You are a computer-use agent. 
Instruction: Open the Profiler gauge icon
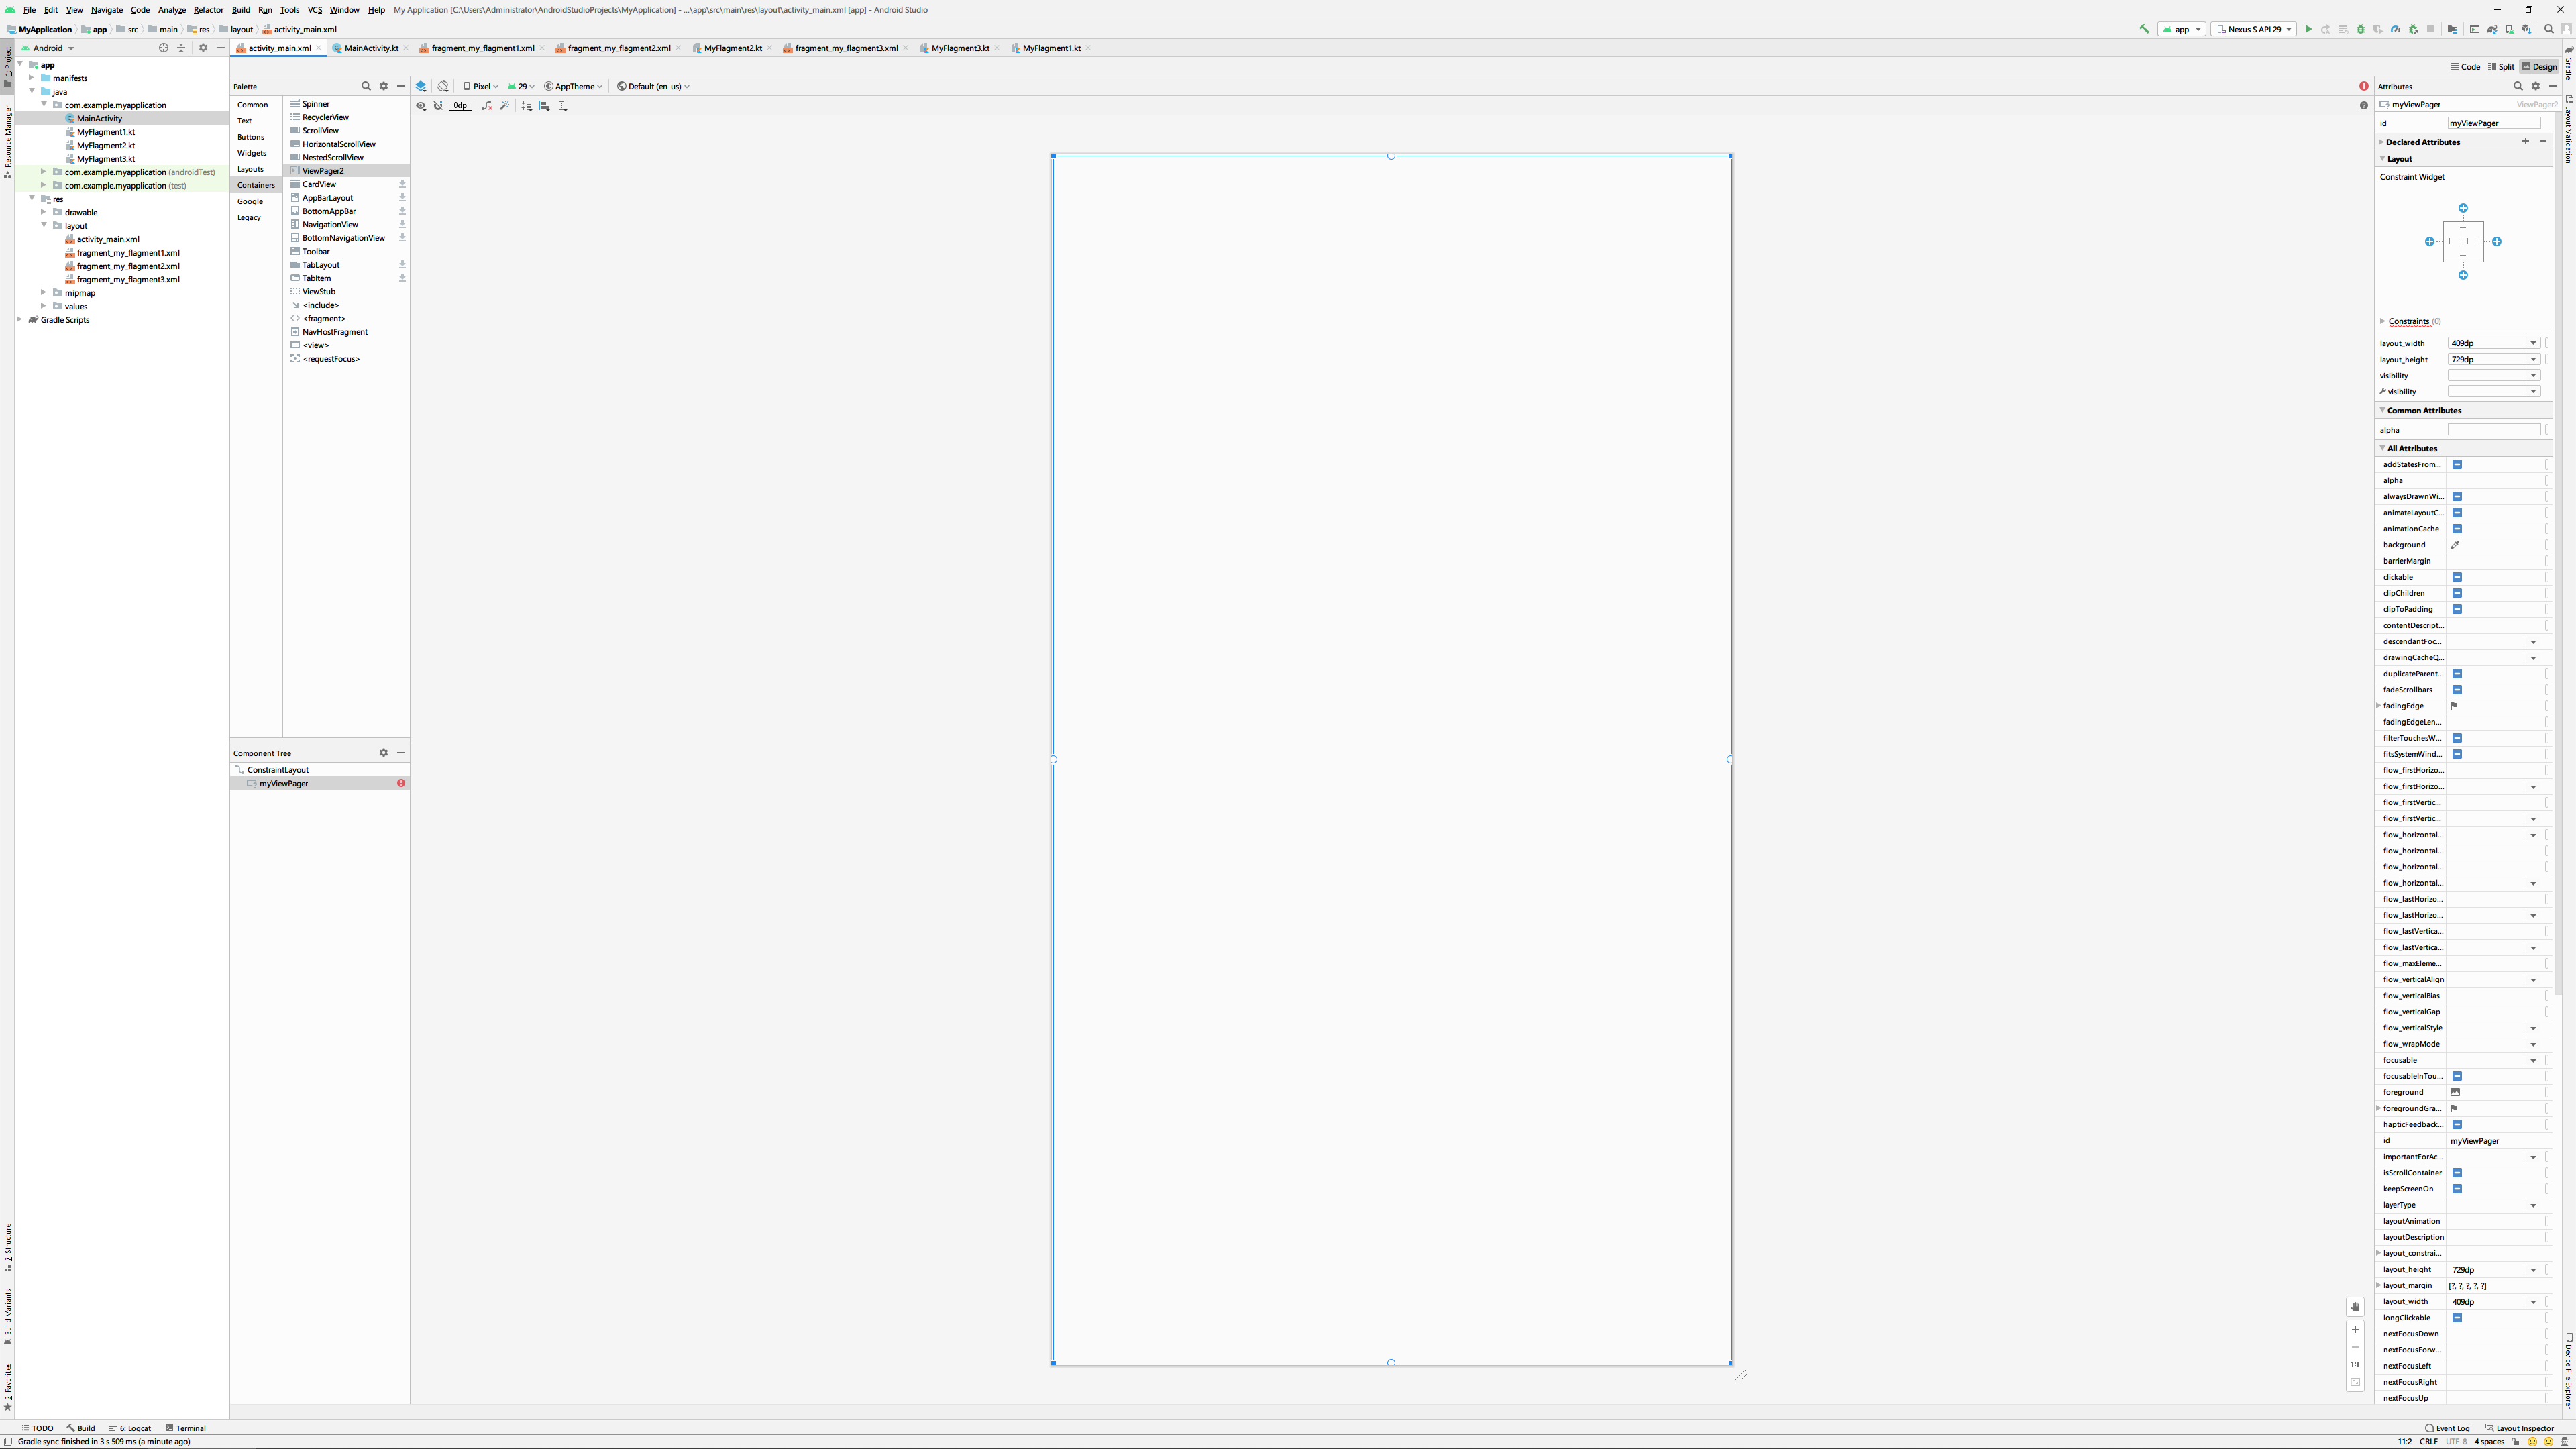pyautogui.click(x=2396, y=29)
